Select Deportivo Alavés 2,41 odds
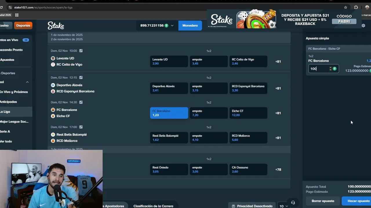371x208 pixels. [x=169, y=88]
